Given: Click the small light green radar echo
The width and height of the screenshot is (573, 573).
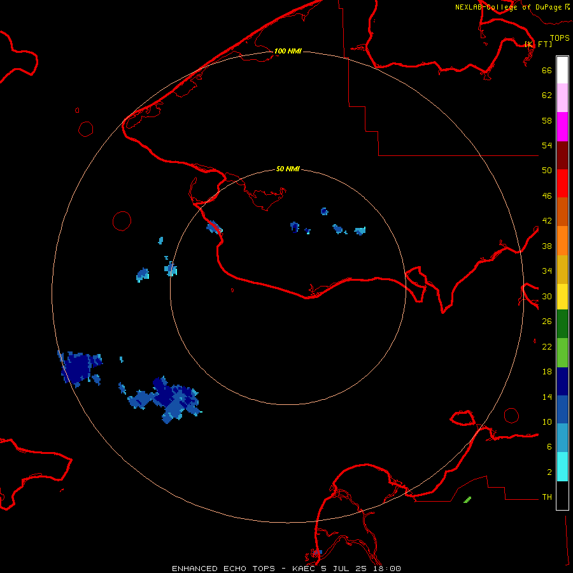Looking at the screenshot, I should click(467, 500).
